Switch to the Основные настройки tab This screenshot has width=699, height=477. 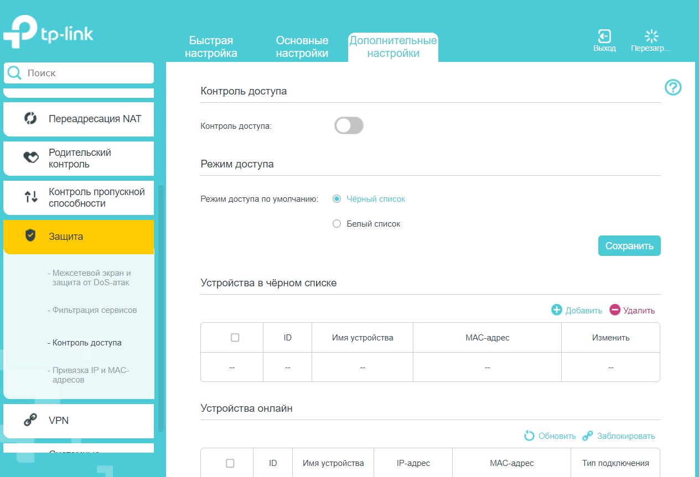pos(302,47)
